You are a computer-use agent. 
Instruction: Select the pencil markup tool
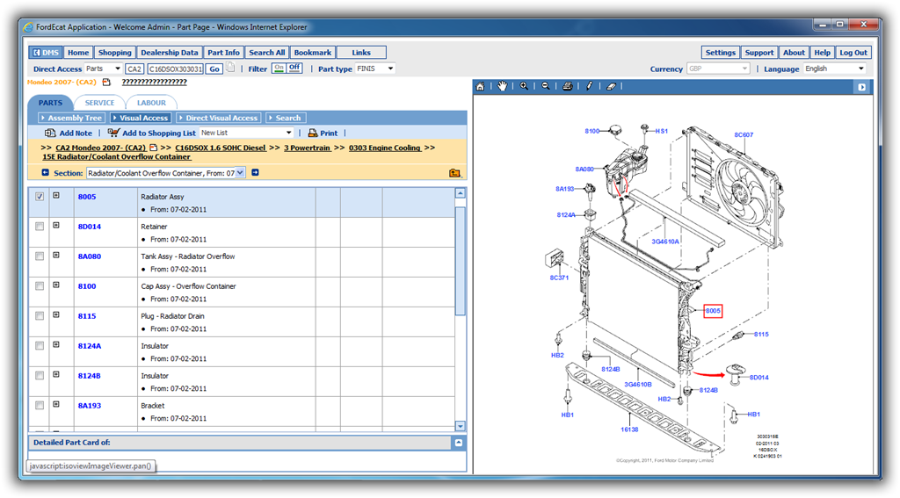tap(589, 86)
